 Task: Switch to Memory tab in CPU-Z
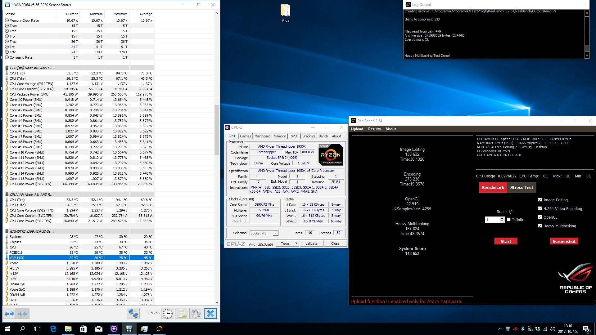280,136
